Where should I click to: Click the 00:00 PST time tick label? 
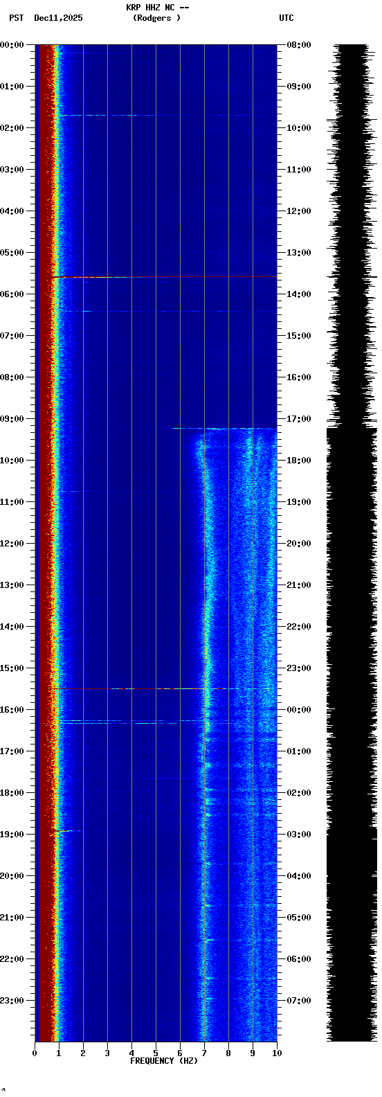coord(12,45)
